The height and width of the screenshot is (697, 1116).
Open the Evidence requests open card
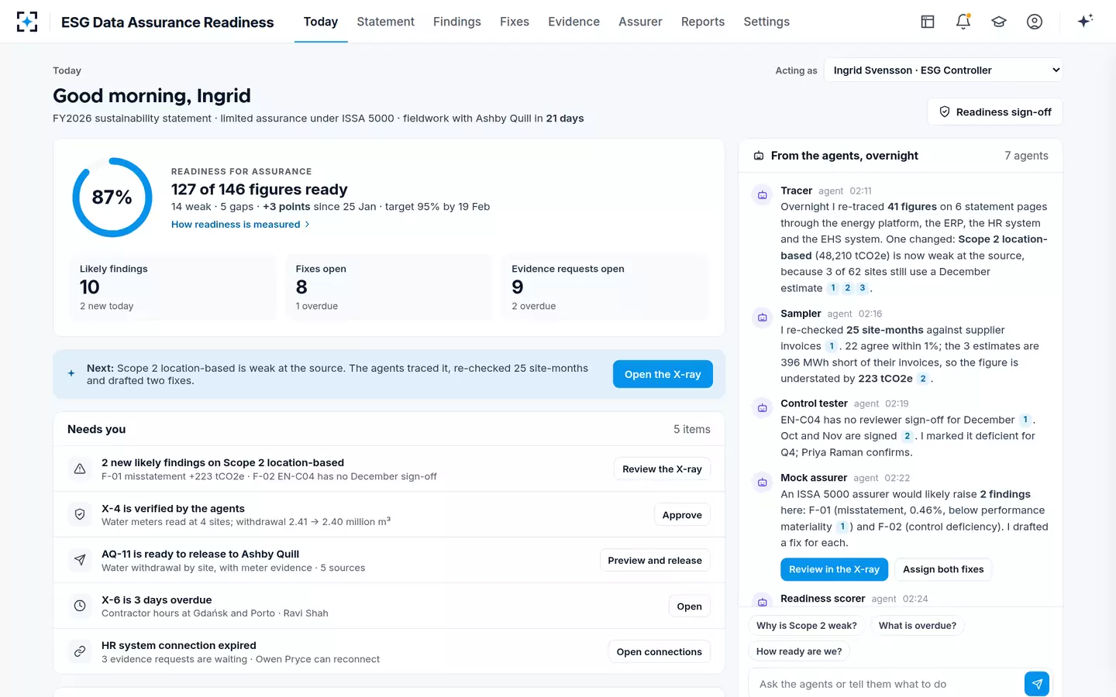(x=604, y=287)
